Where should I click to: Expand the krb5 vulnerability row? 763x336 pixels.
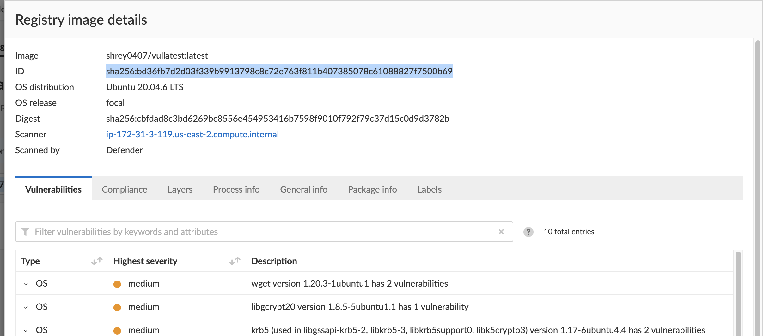pos(26,331)
